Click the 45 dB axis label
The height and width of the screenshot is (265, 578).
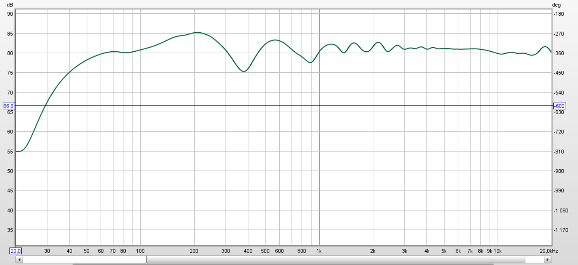coord(10,190)
